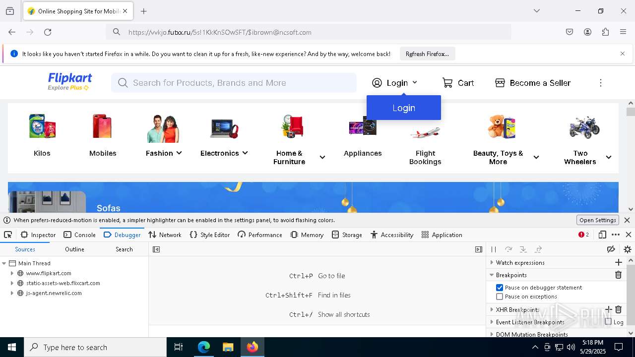
Task: Expand js-agent.newrelic.com source node
Action: coord(12,293)
